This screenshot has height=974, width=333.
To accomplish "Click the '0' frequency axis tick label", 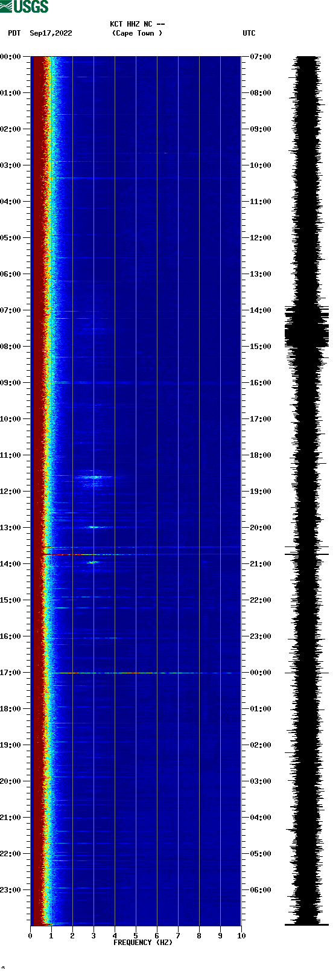I will point(30,936).
